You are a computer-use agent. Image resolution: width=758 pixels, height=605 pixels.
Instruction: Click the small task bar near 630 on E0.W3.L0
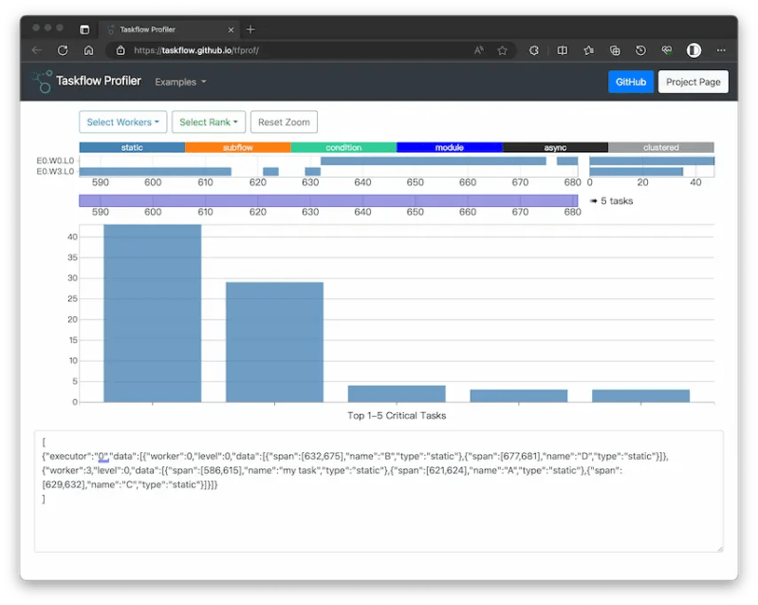(313, 171)
